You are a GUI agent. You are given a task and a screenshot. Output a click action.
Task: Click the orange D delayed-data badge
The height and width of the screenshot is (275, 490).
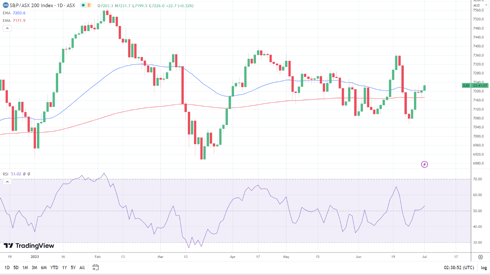(89, 5)
